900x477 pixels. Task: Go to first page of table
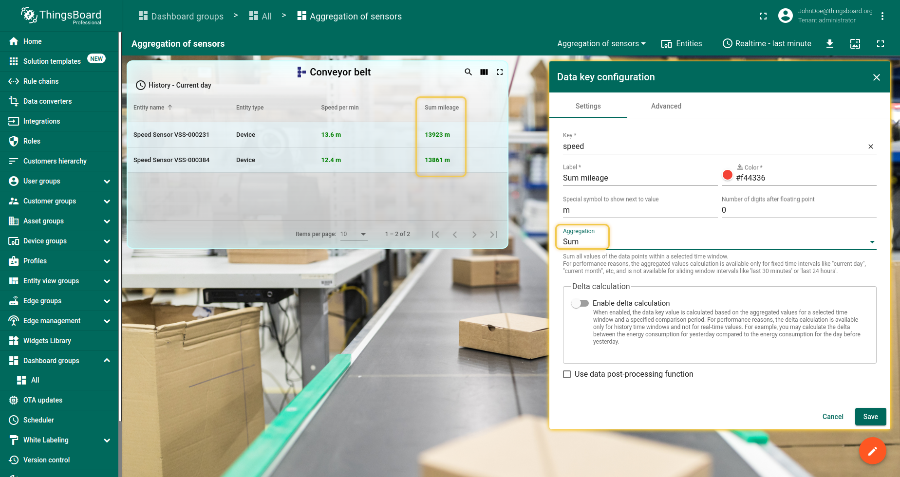[435, 235]
